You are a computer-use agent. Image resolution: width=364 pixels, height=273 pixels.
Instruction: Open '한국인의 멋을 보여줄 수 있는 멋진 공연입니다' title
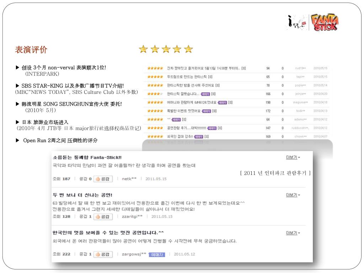click(x=108, y=232)
